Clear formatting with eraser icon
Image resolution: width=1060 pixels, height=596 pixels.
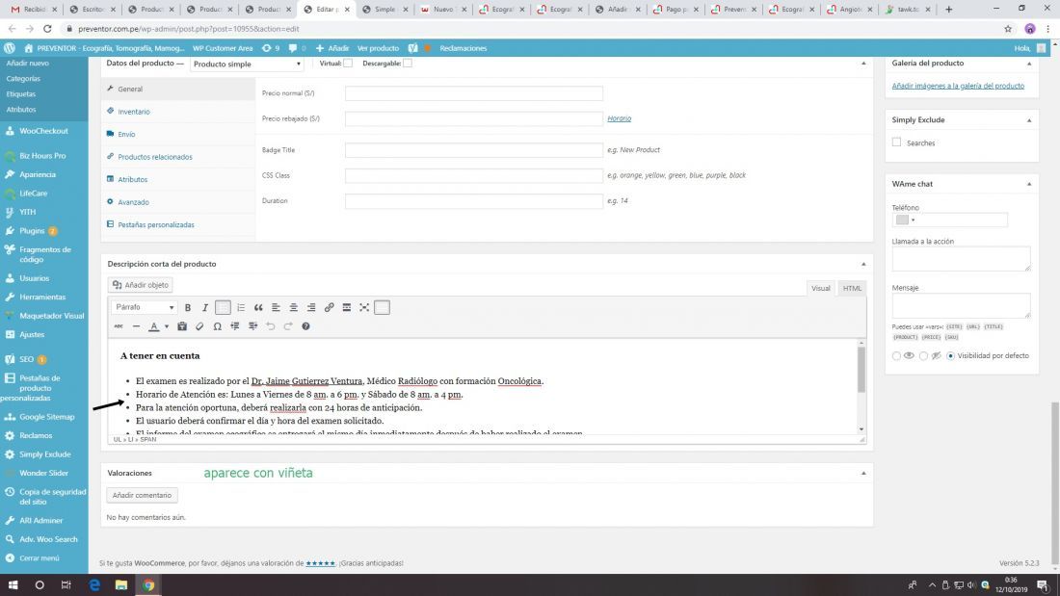pyautogui.click(x=199, y=326)
